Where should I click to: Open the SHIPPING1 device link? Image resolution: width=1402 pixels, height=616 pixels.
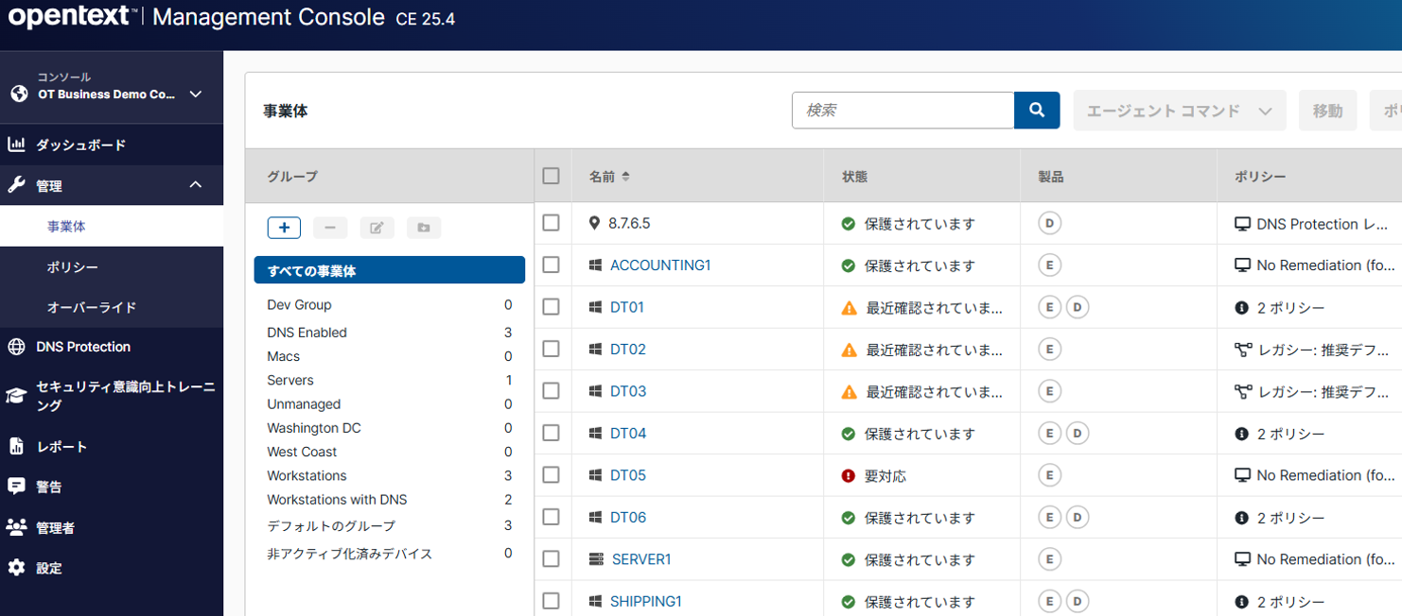[645, 602]
